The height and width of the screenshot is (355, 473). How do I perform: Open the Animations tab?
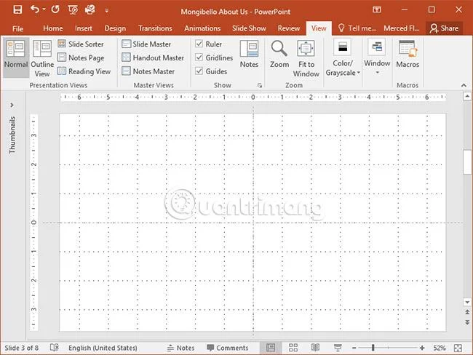[x=202, y=28]
